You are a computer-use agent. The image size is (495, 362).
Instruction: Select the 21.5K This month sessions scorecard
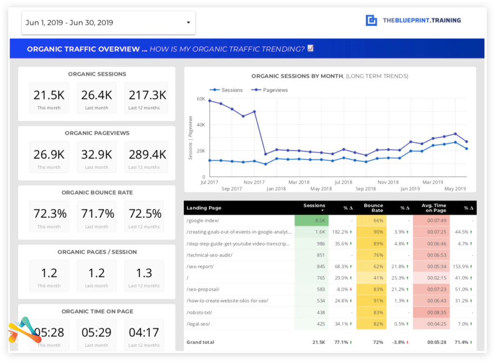[x=49, y=98]
